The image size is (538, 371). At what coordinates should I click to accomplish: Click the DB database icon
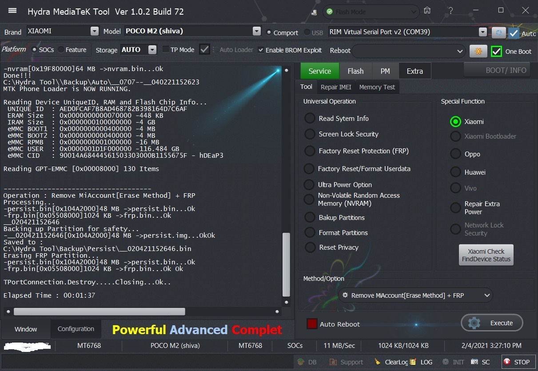(x=301, y=362)
